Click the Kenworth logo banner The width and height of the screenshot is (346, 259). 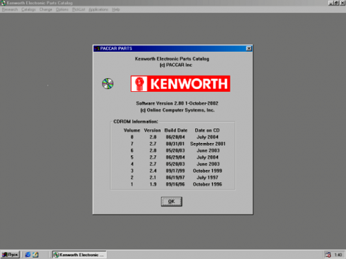point(181,84)
